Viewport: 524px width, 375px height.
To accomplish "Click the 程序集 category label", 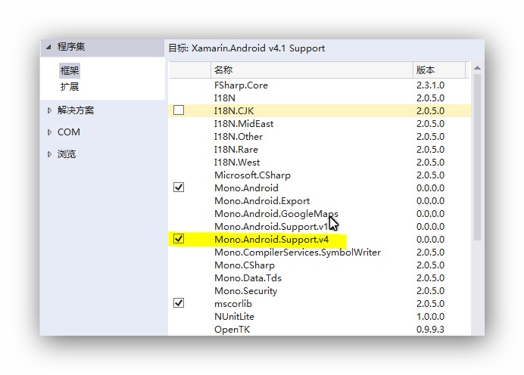I will pos(71,47).
